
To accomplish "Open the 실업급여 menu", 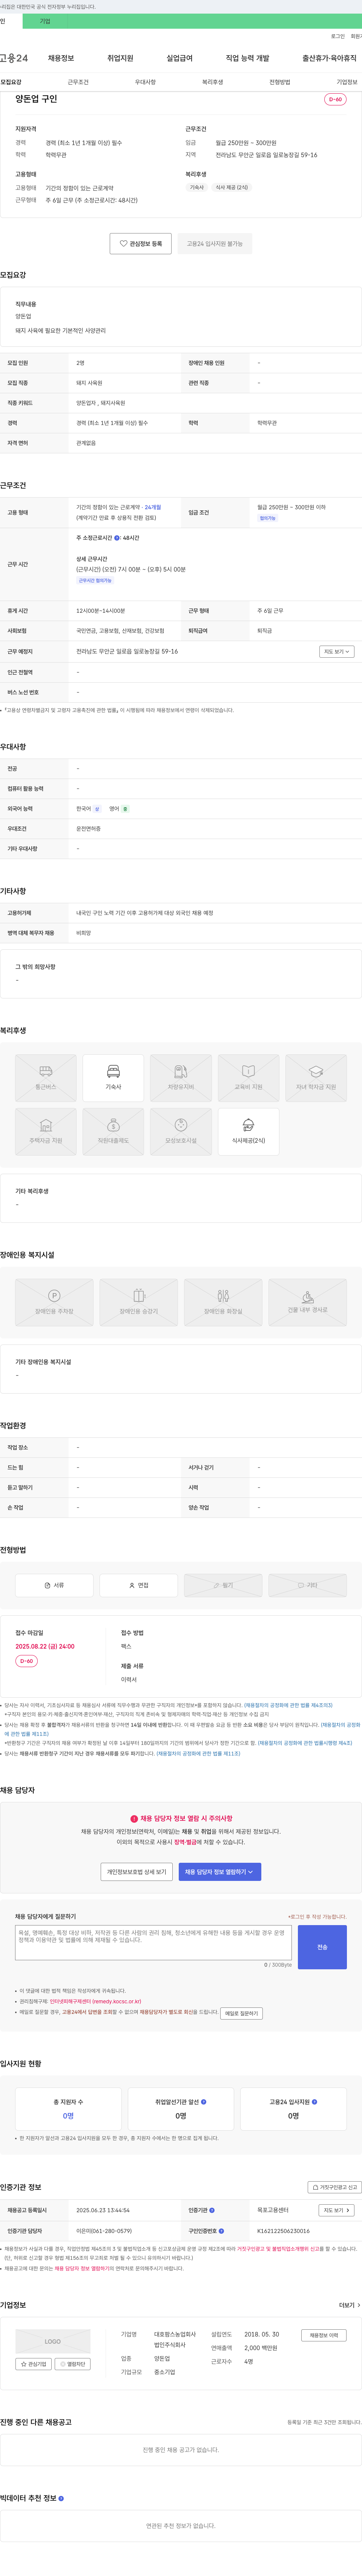I will tap(179, 59).
